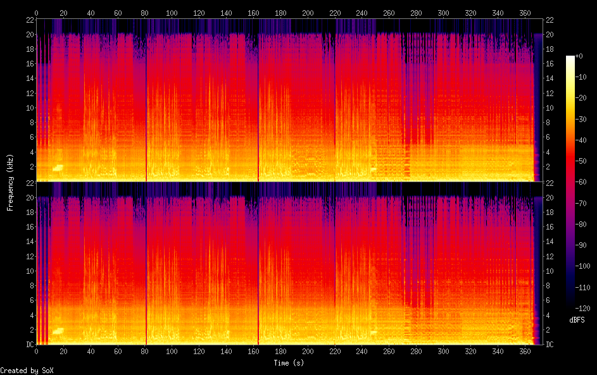Click the "-30" color scale label
Viewport: 597px width, 375px height.
(581, 119)
